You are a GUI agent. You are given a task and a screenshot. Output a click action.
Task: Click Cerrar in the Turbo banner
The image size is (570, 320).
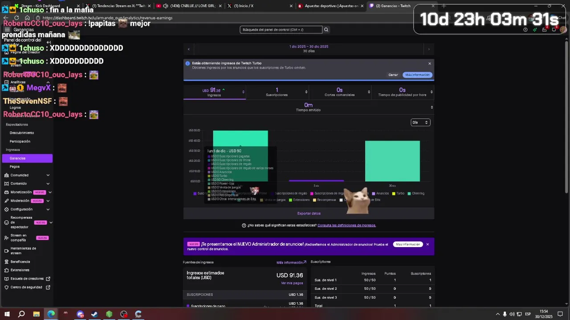coord(393,75)
